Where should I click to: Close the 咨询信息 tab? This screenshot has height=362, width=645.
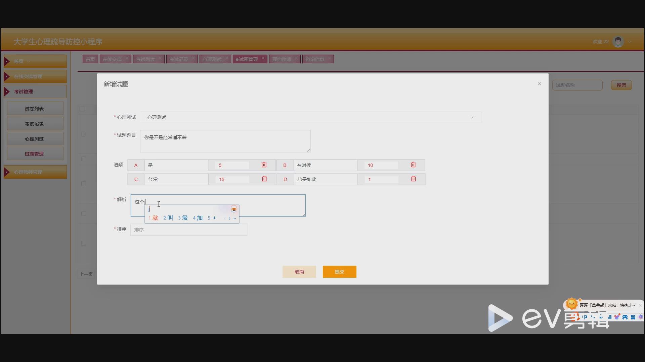(330, 58)
